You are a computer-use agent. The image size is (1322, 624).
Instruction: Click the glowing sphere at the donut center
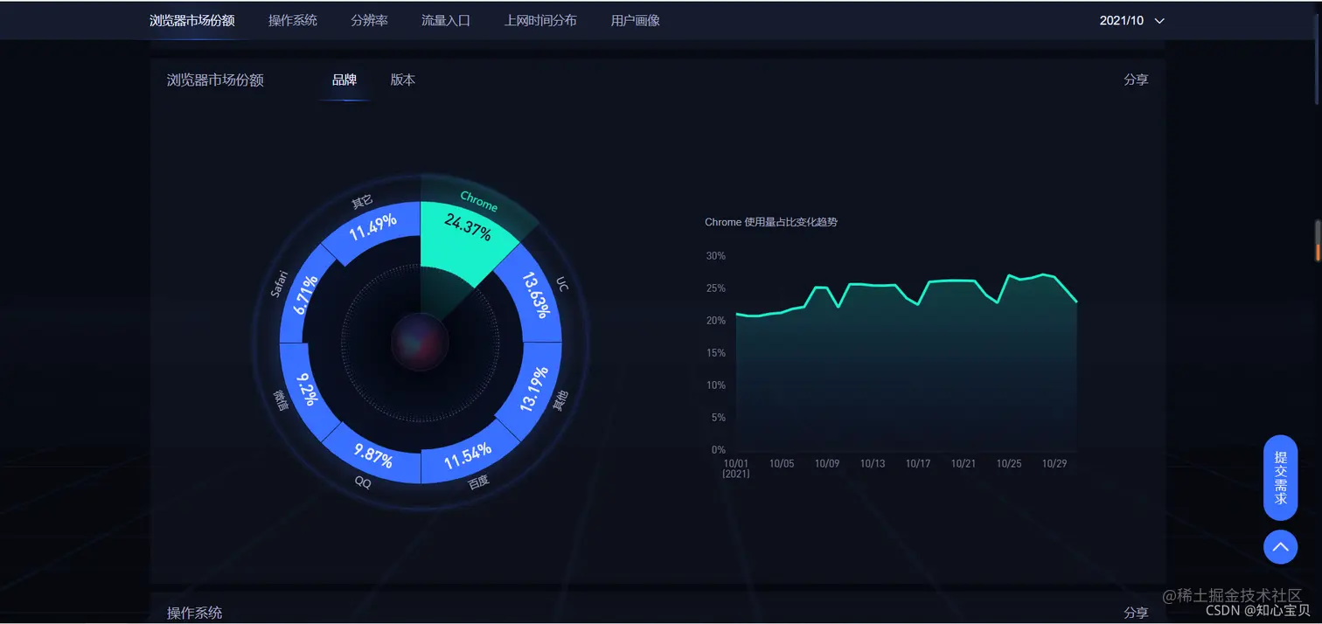[420, 342]
